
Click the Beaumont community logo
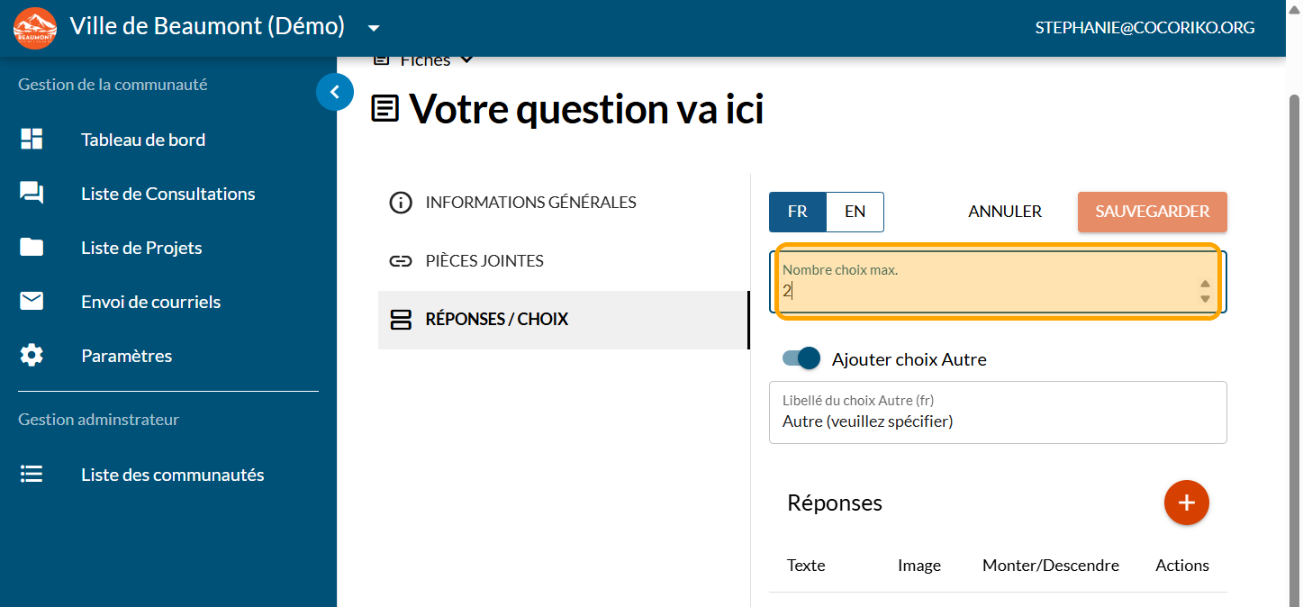[x=35, y=28]
